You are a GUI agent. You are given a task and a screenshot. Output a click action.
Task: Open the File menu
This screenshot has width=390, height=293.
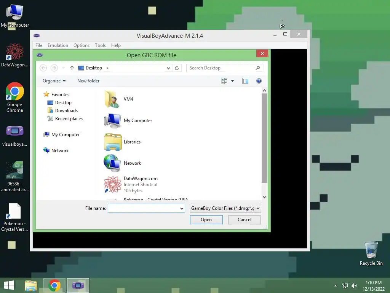(x=39, y=45)
